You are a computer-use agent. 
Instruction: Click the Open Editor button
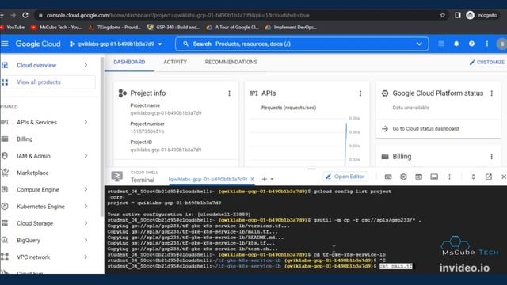coord(345,177)
